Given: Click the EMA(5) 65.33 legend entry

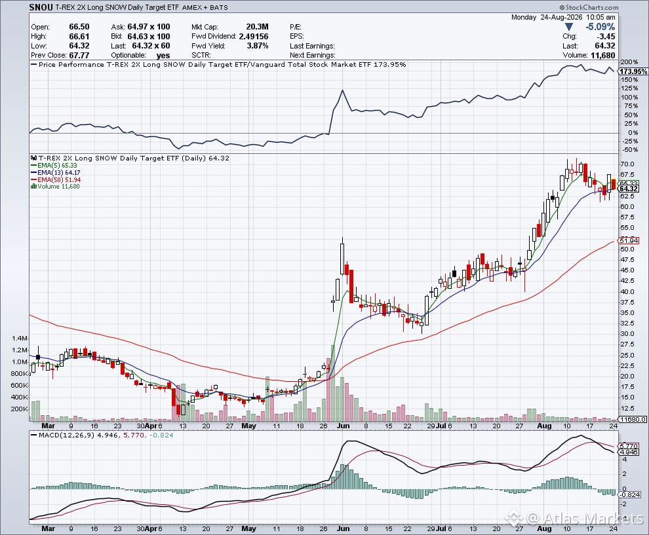Looking at the screenshot, I should pos(57,166).
